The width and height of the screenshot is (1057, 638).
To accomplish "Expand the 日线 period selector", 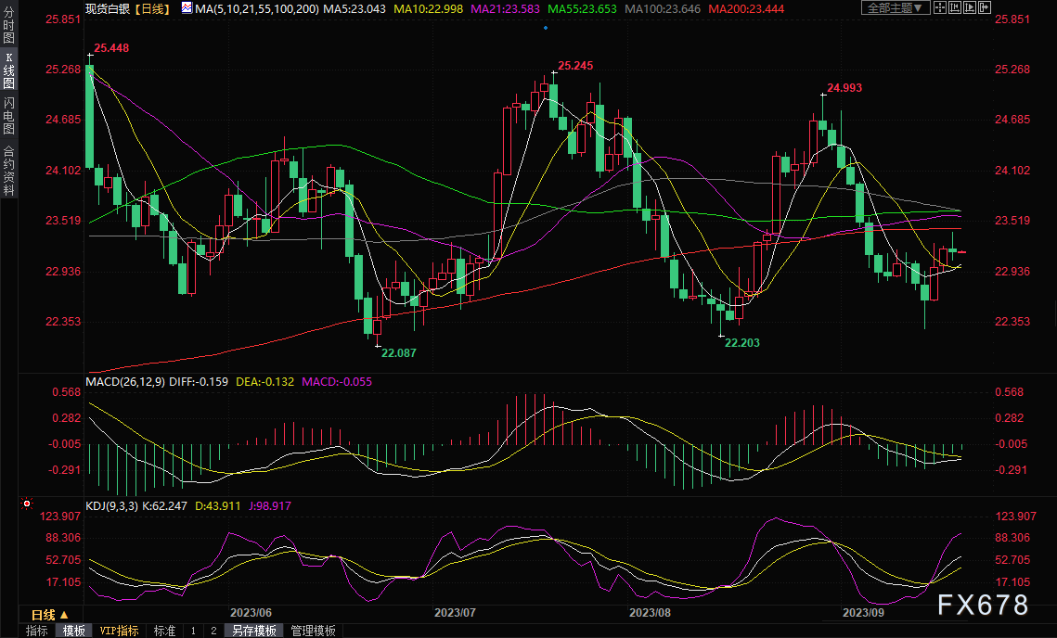I will (x=50, y=615).
